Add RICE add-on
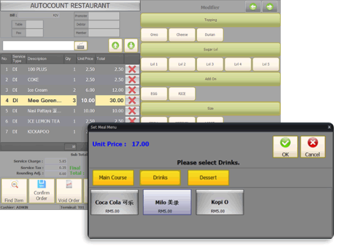 tap(182, 94)
